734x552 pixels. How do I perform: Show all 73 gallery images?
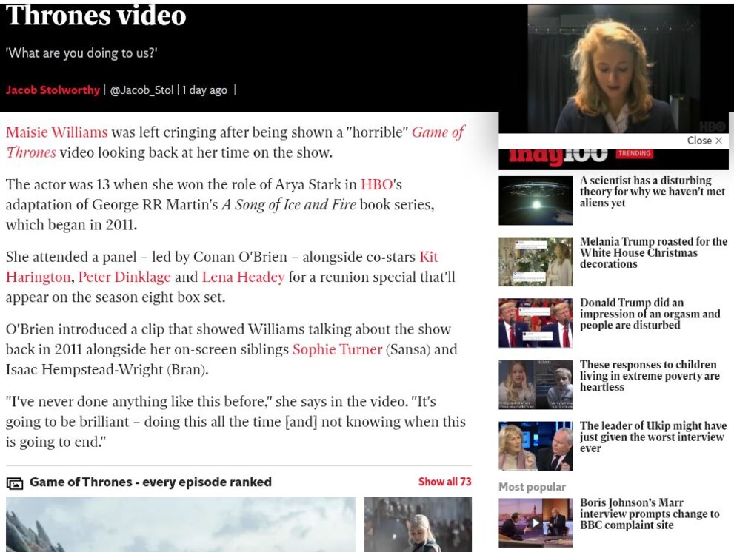pyautogui.click(x=444, y=482)
